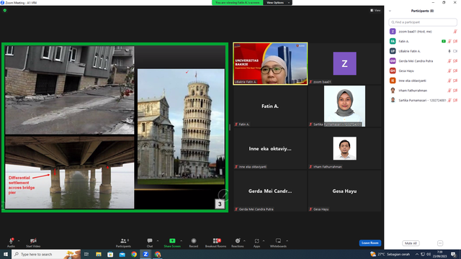Click the volume icon in system tray
This screenshot has height=259, width=461.
coord(429,254)
